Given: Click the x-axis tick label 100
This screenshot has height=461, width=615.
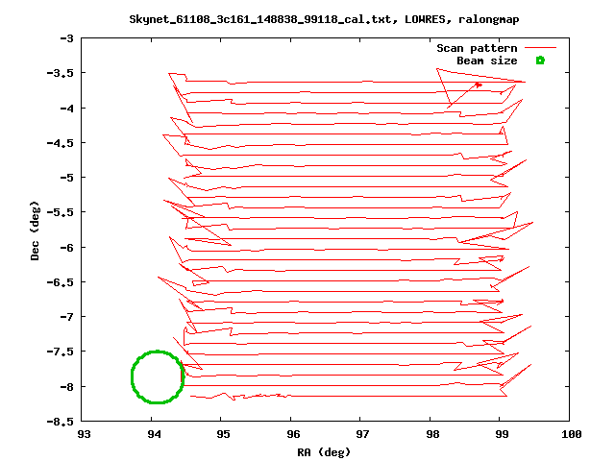Looking at the screenshot, I should point(570,435).
